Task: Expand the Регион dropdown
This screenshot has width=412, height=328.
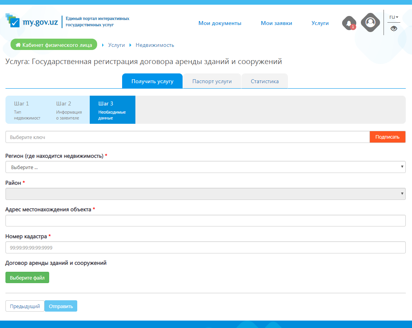Action: 205,167
